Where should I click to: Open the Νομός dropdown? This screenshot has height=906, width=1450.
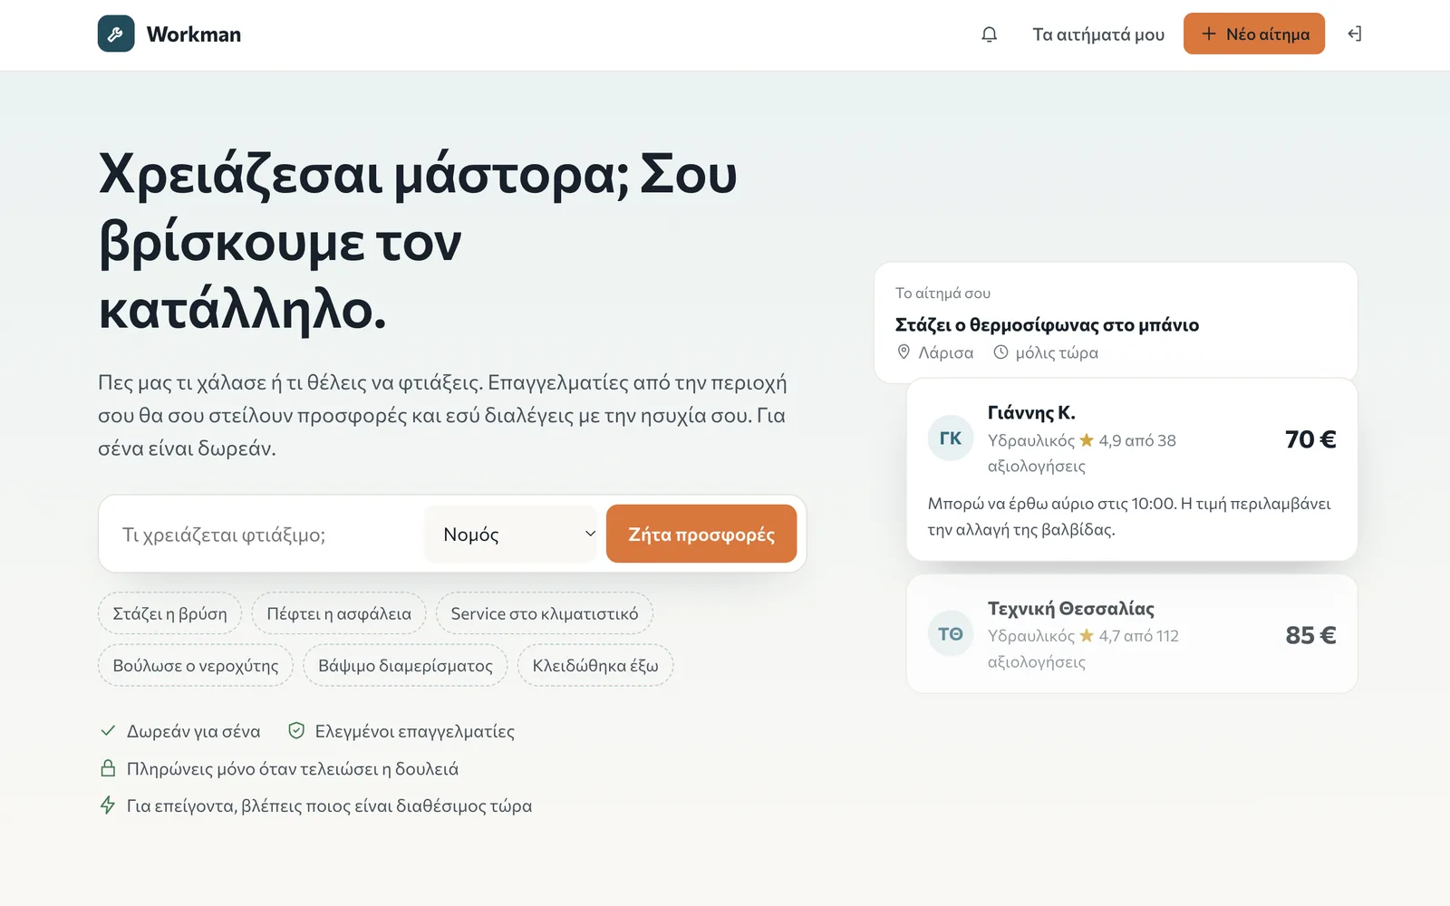(x=511, y=535)
